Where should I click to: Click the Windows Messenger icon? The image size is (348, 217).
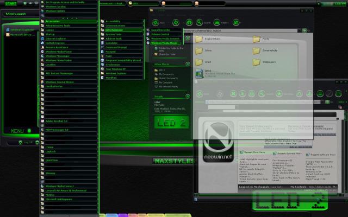42,56
